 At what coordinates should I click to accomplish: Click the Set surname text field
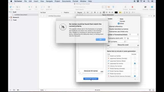pyautogui.click(x=133, y=41)
